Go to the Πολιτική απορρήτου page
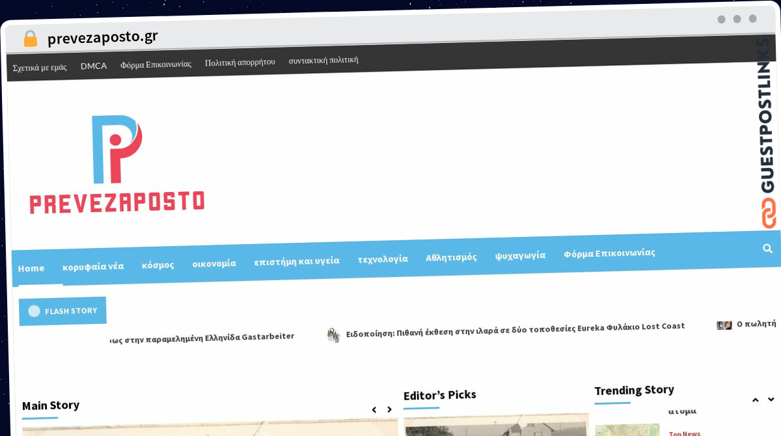This screenshot has width=781, height=436. pyautogui.click(x=240, y=62)
